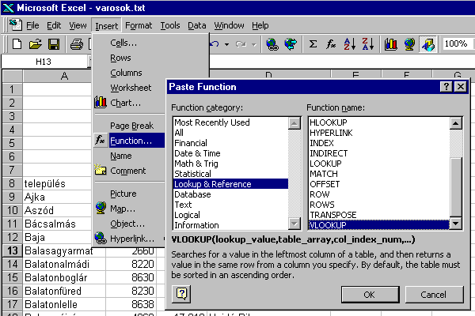Click the Redo arrow icon

click(241, 44)
